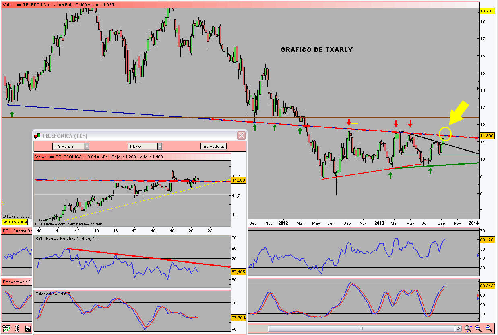Click the small arrow marker on right price axis
The width and height of the screenshot is (498, 335).
pos(478,89)
